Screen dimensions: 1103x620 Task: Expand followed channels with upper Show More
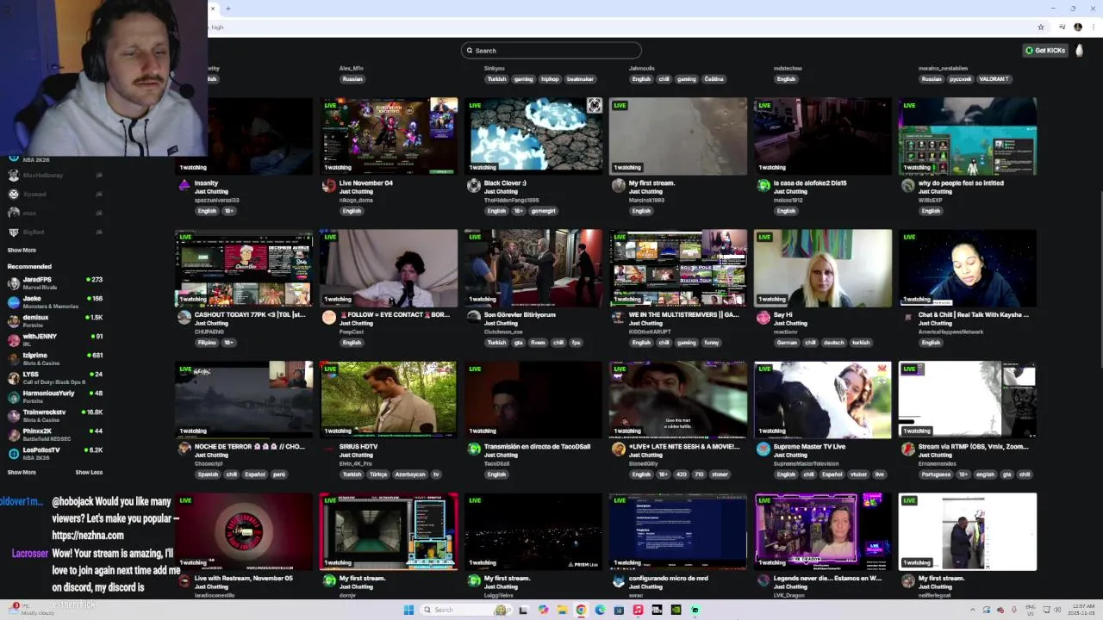(x=22, y=250)
